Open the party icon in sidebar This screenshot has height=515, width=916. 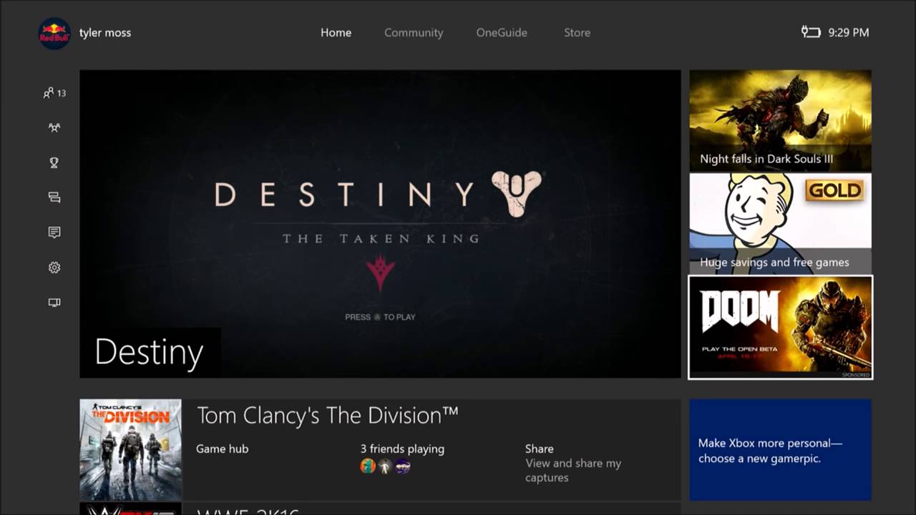pos(54,127)
